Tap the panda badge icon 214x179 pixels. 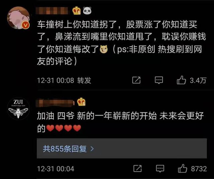[x=87, y=11]
